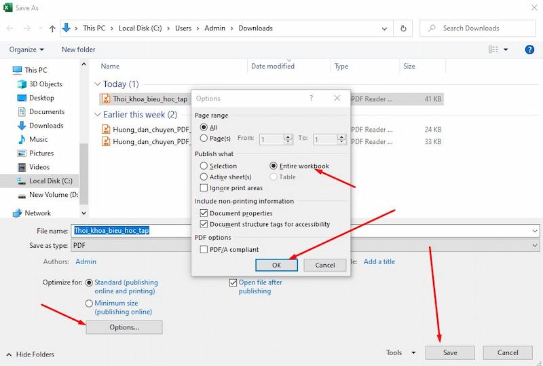Expand the address bar path dropdown

click(384, 29)
